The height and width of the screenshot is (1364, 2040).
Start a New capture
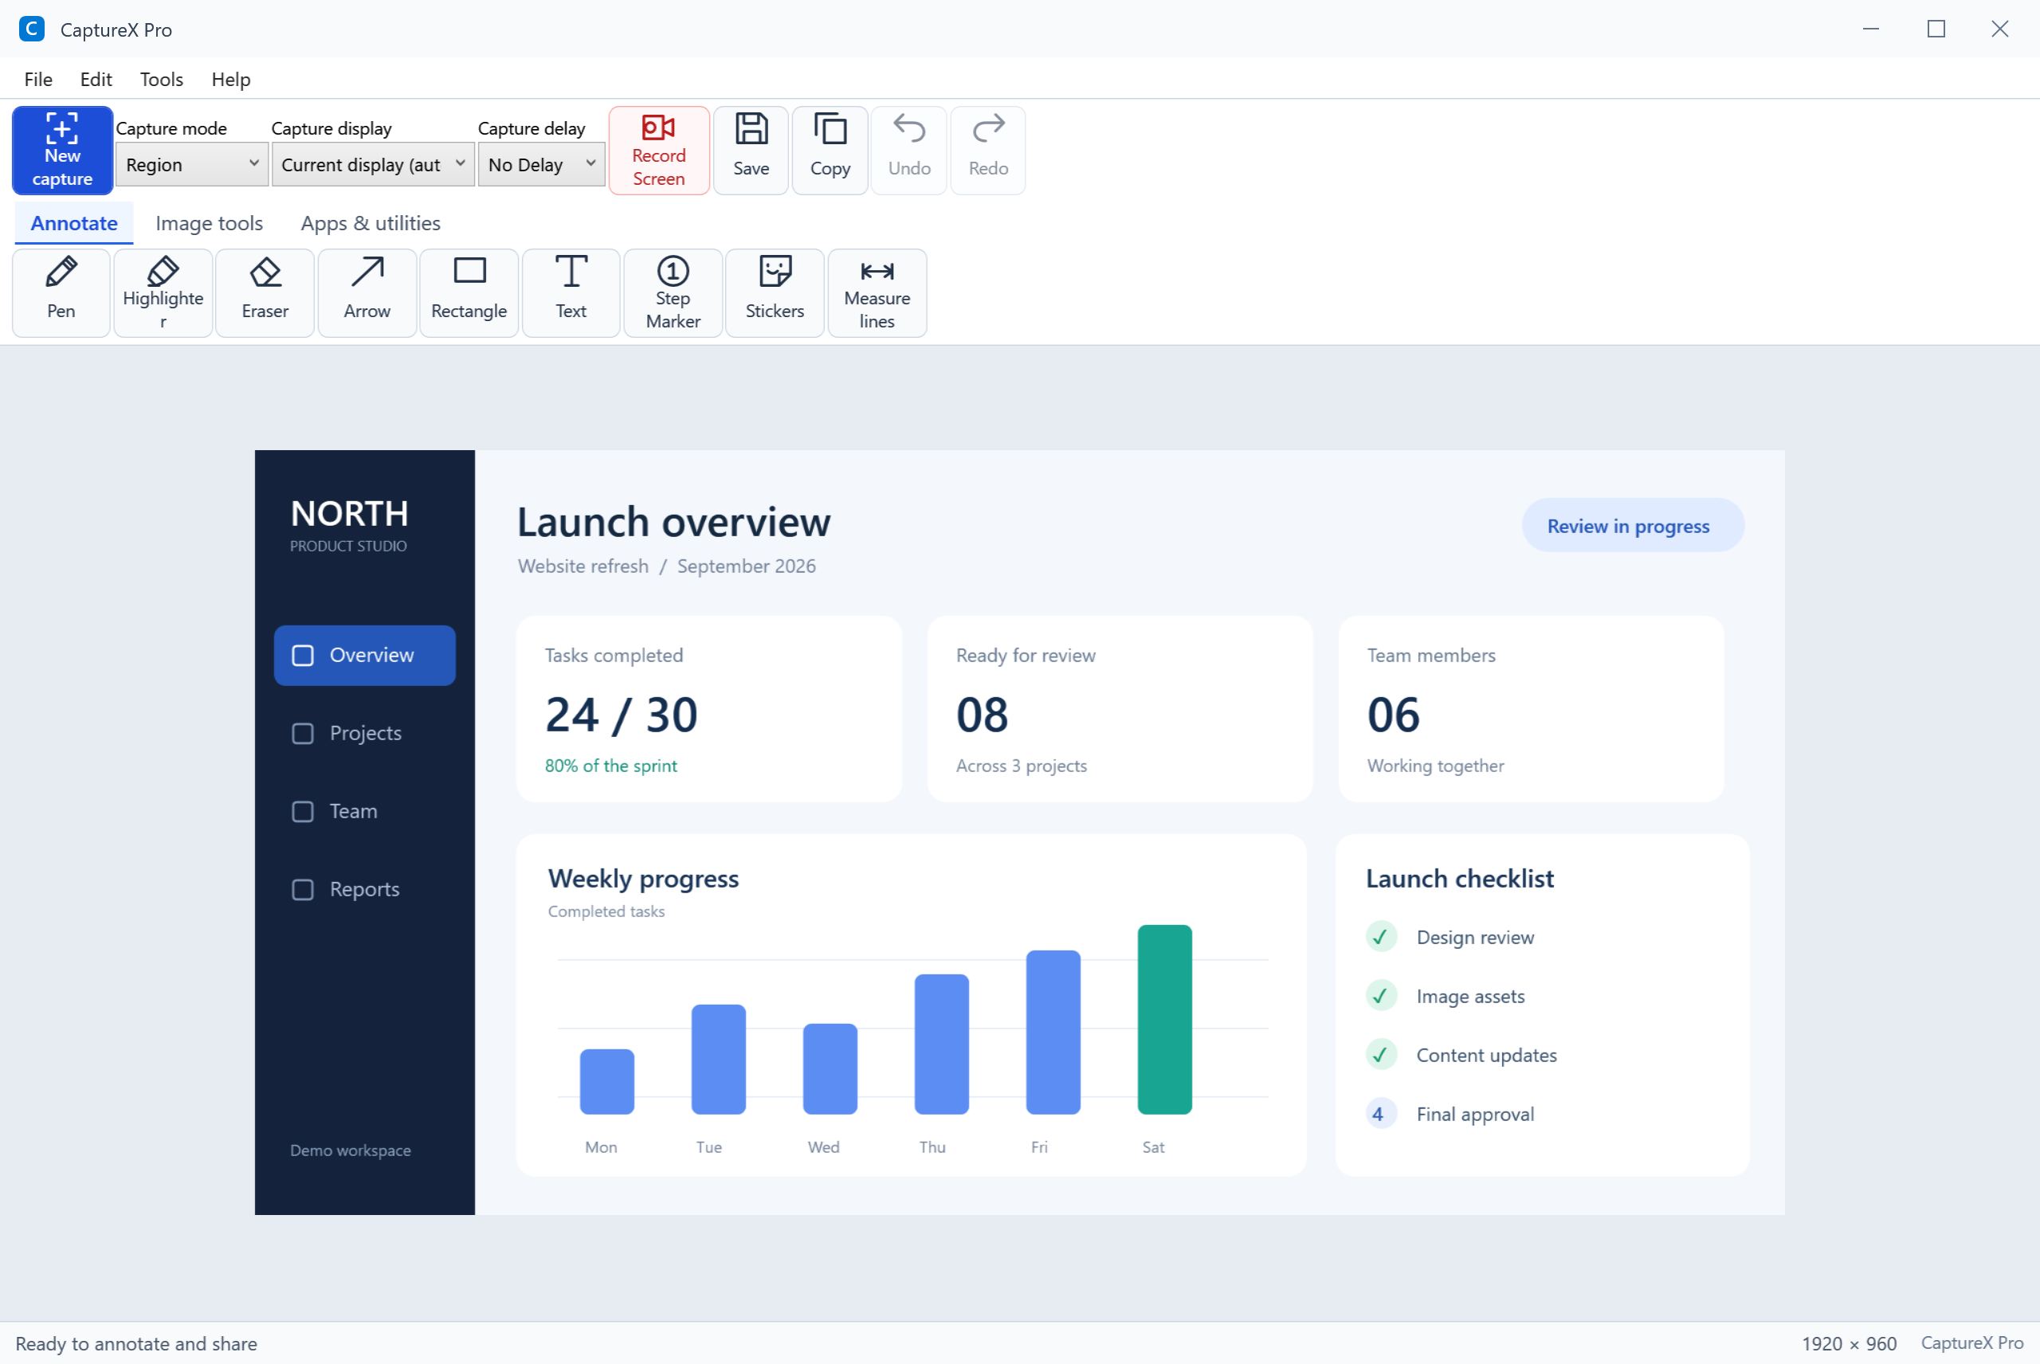click(63, 151)
